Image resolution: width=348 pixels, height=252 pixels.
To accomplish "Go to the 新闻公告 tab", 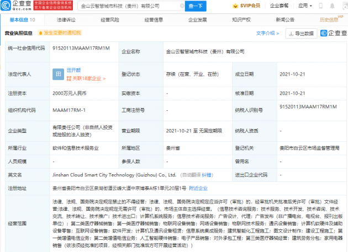I will point(286,19).
